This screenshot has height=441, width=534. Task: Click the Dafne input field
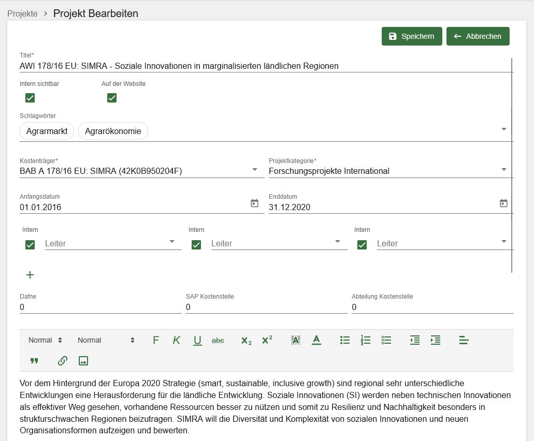point(100,307)
